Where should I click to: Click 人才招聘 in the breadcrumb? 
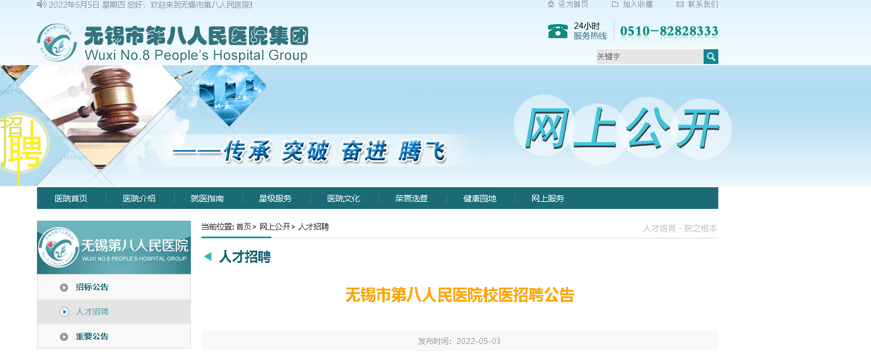coord(314,227)
